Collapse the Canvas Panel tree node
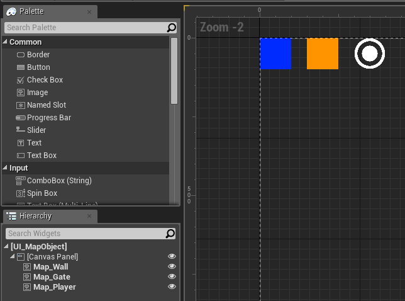Screen dimensions: 405x301 point(12,256)
